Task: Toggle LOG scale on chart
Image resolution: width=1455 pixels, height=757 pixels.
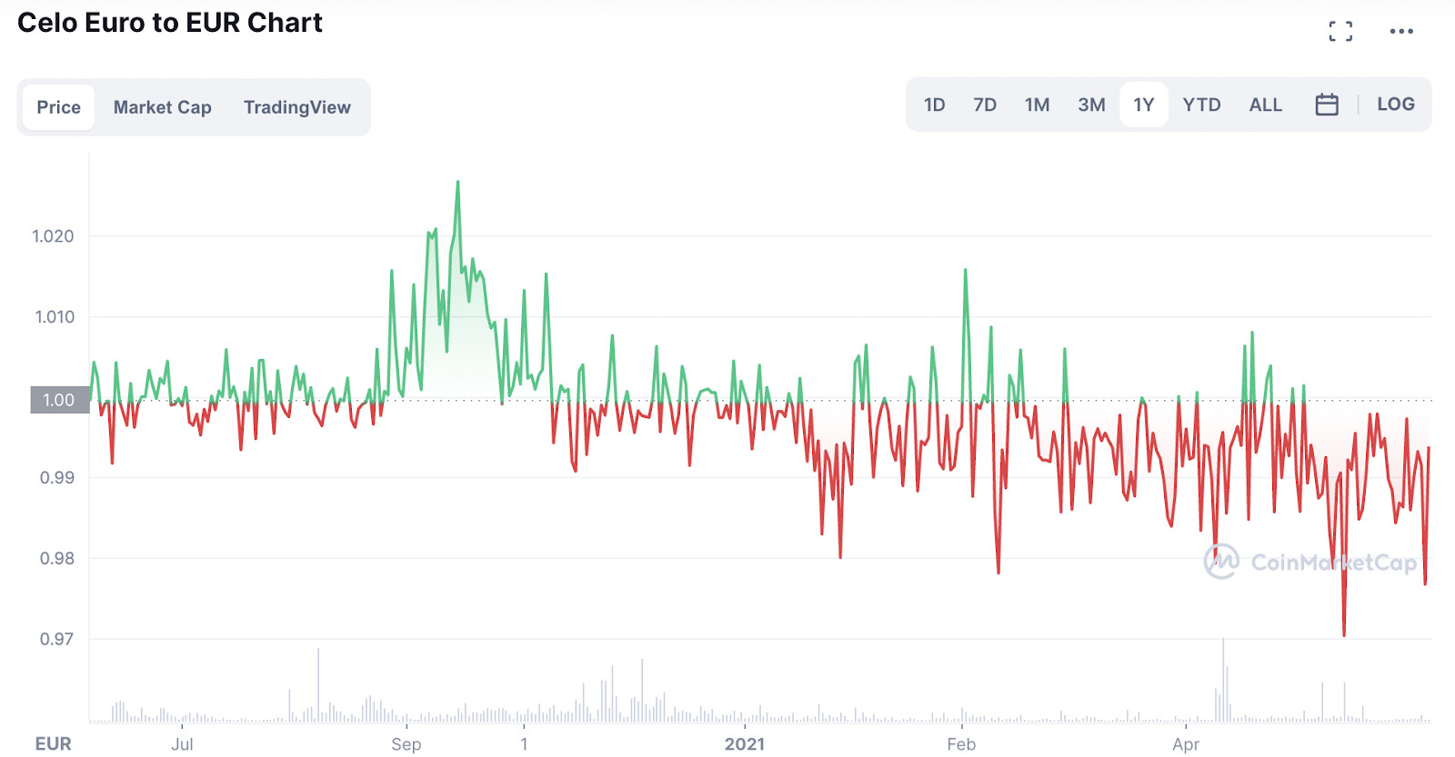Action: pos(1395,105)
